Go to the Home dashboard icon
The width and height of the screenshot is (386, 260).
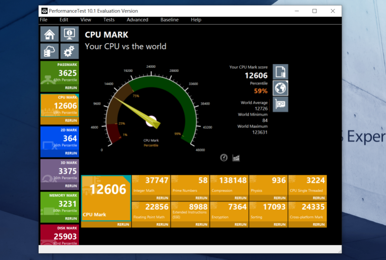click(50, 34)
